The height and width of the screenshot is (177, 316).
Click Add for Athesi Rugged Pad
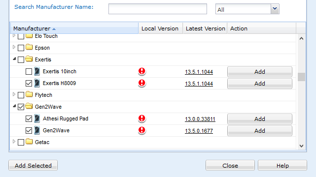pos(260,119)
